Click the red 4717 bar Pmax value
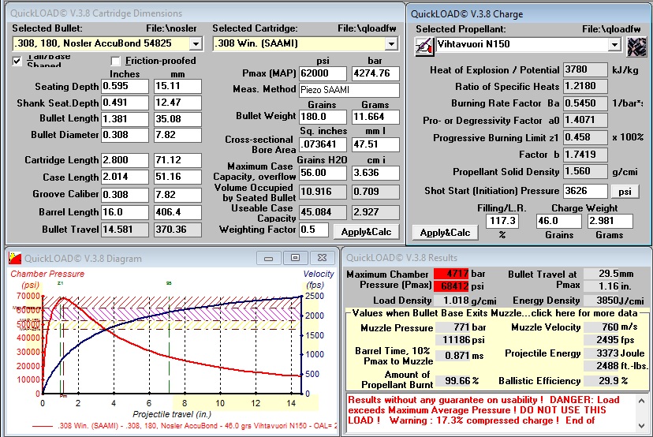The image size is (653, 437). [x=451, y=274]
